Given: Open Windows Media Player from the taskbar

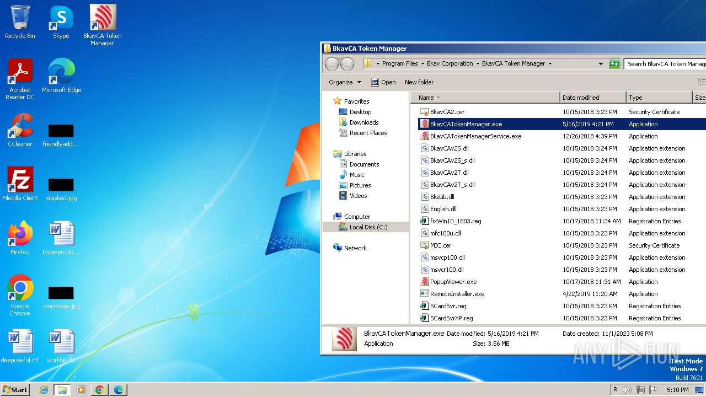Looking at the screenshot, I should pyautogui.click(x=81, y=390).
